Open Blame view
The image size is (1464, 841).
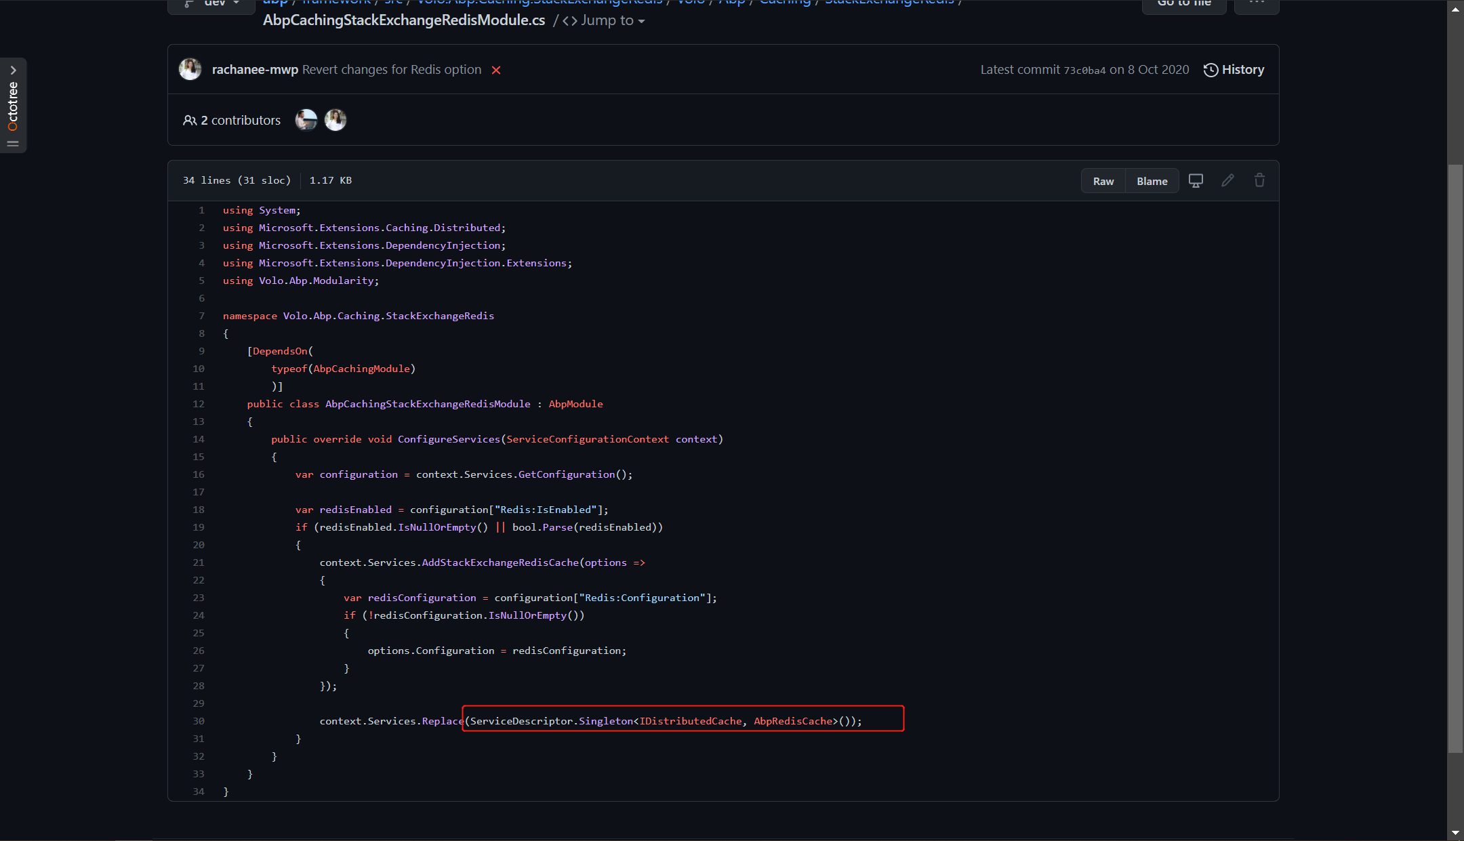click(1152, 181)
